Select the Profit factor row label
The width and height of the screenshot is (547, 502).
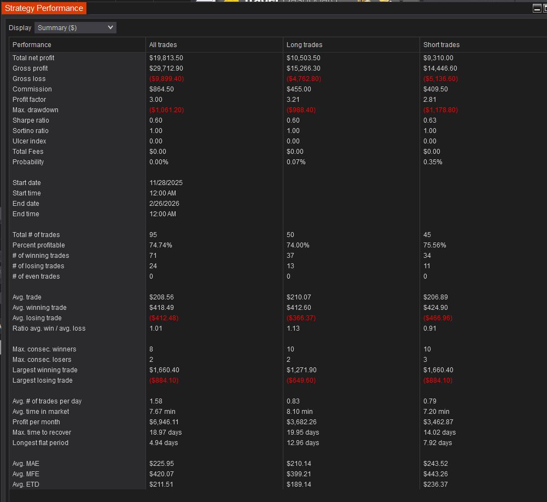click(x=29, y=100)
